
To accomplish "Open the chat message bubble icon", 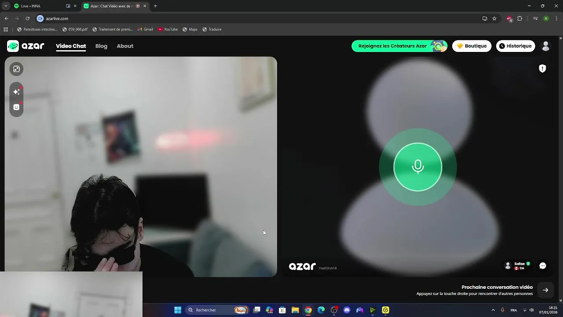I will (x=543, y=266).
